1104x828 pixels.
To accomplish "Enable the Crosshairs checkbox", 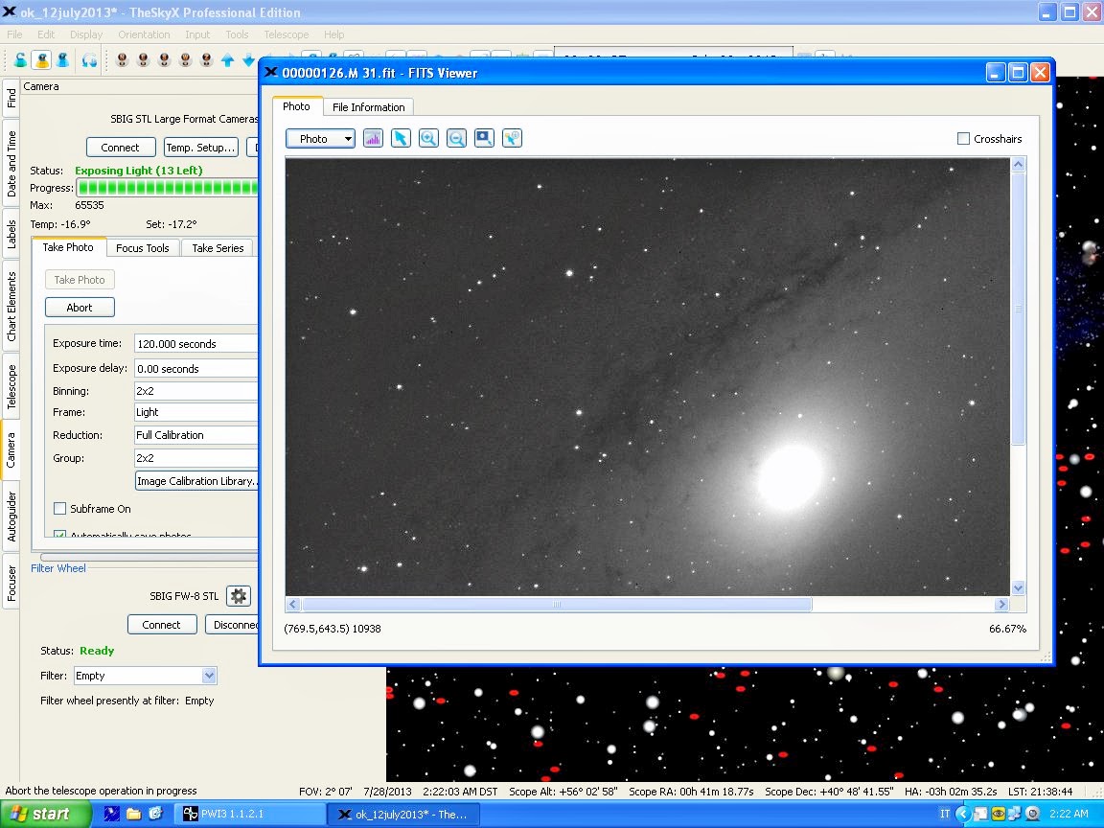I will pyautogui.click(x=964, y=139).
